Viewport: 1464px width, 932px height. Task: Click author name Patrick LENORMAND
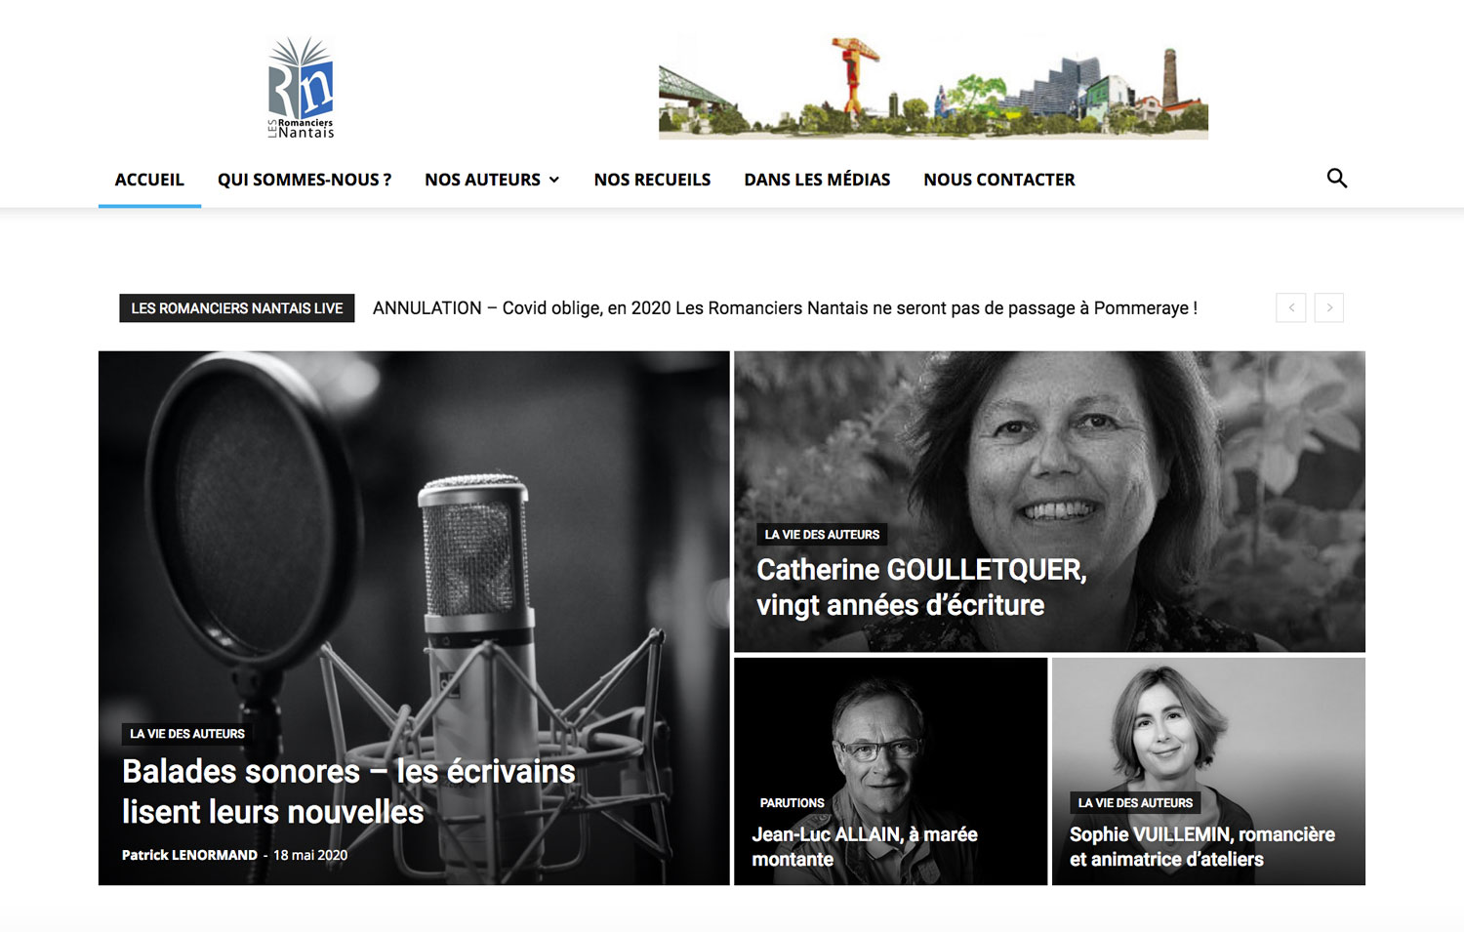[x=189, y=855]
